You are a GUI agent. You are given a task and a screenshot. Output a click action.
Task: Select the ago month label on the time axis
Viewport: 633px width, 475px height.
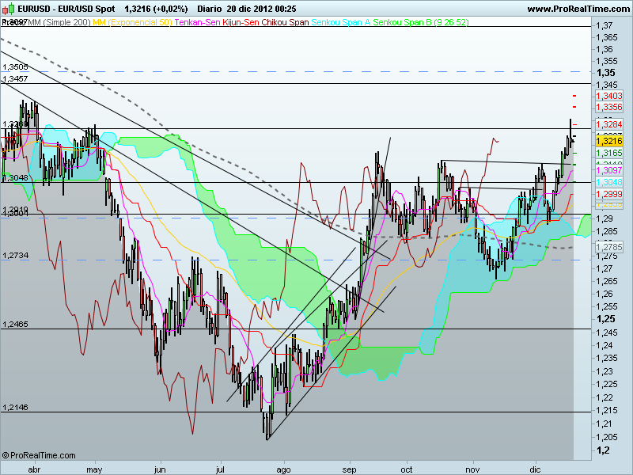click(283, 468)
